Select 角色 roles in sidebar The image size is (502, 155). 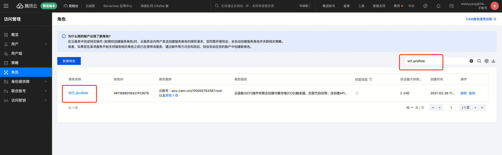(x=26, y=72)
